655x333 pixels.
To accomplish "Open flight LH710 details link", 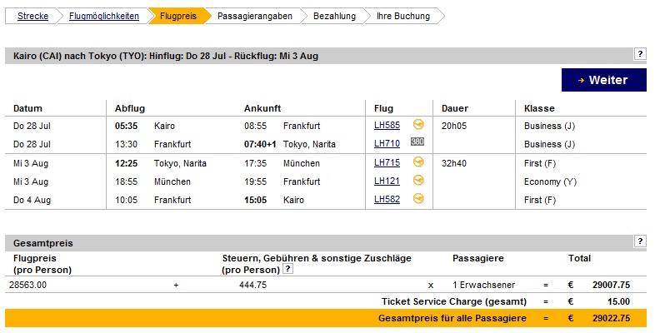I will [387, 143].
